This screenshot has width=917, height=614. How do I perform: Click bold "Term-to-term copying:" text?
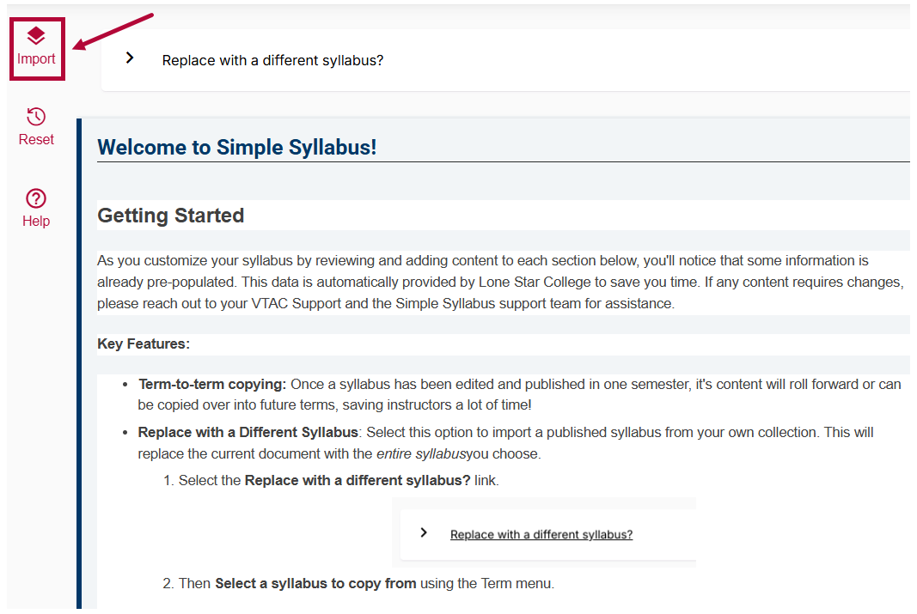[x=211, y=384]
